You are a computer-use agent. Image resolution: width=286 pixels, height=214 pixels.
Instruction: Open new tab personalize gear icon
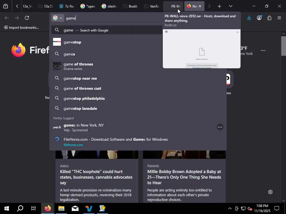pos(270,192)
